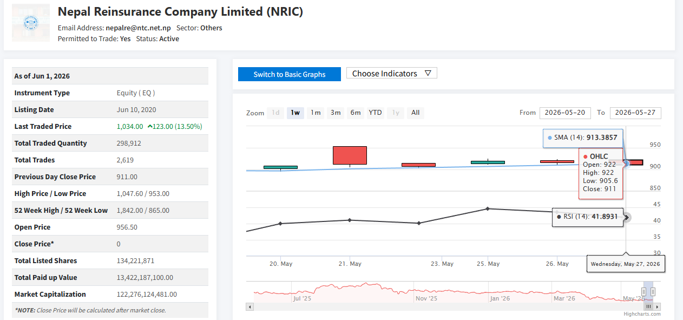The width and height of the screenshot is (683, 320).
Task: Click the RSI data point above 25 May
Action: coord(488,208)
